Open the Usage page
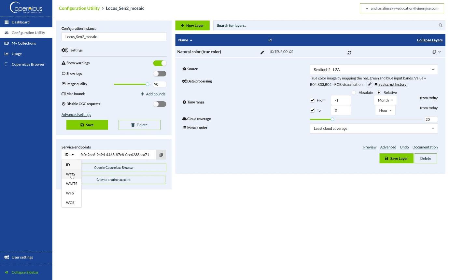 click(x=26, y=54)
